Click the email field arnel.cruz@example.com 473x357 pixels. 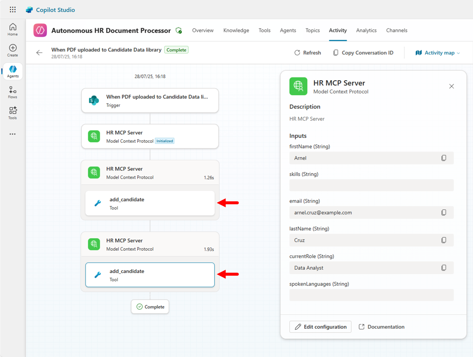click(x=371, y=213)
